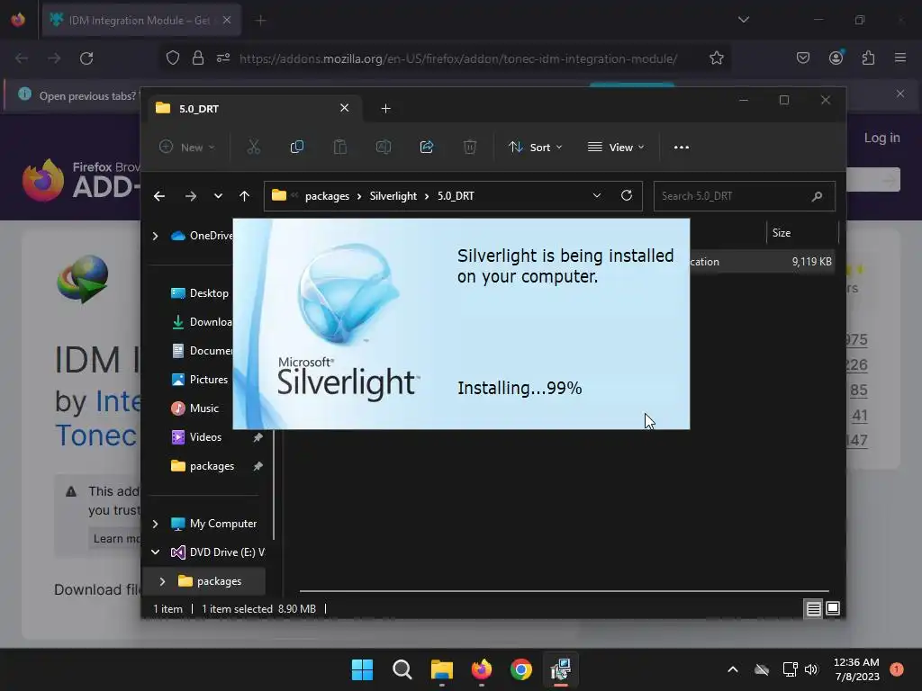Viewport: 922px width, 691px height.
Task: Click the search magnifier in Explorer
Action: [x=817, y=196]
